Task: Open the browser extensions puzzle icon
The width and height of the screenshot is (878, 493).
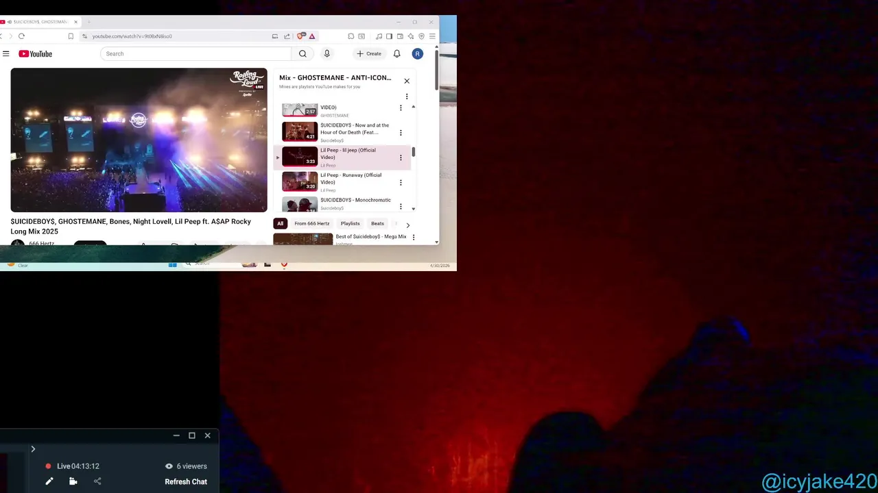Action: (351, 36)
